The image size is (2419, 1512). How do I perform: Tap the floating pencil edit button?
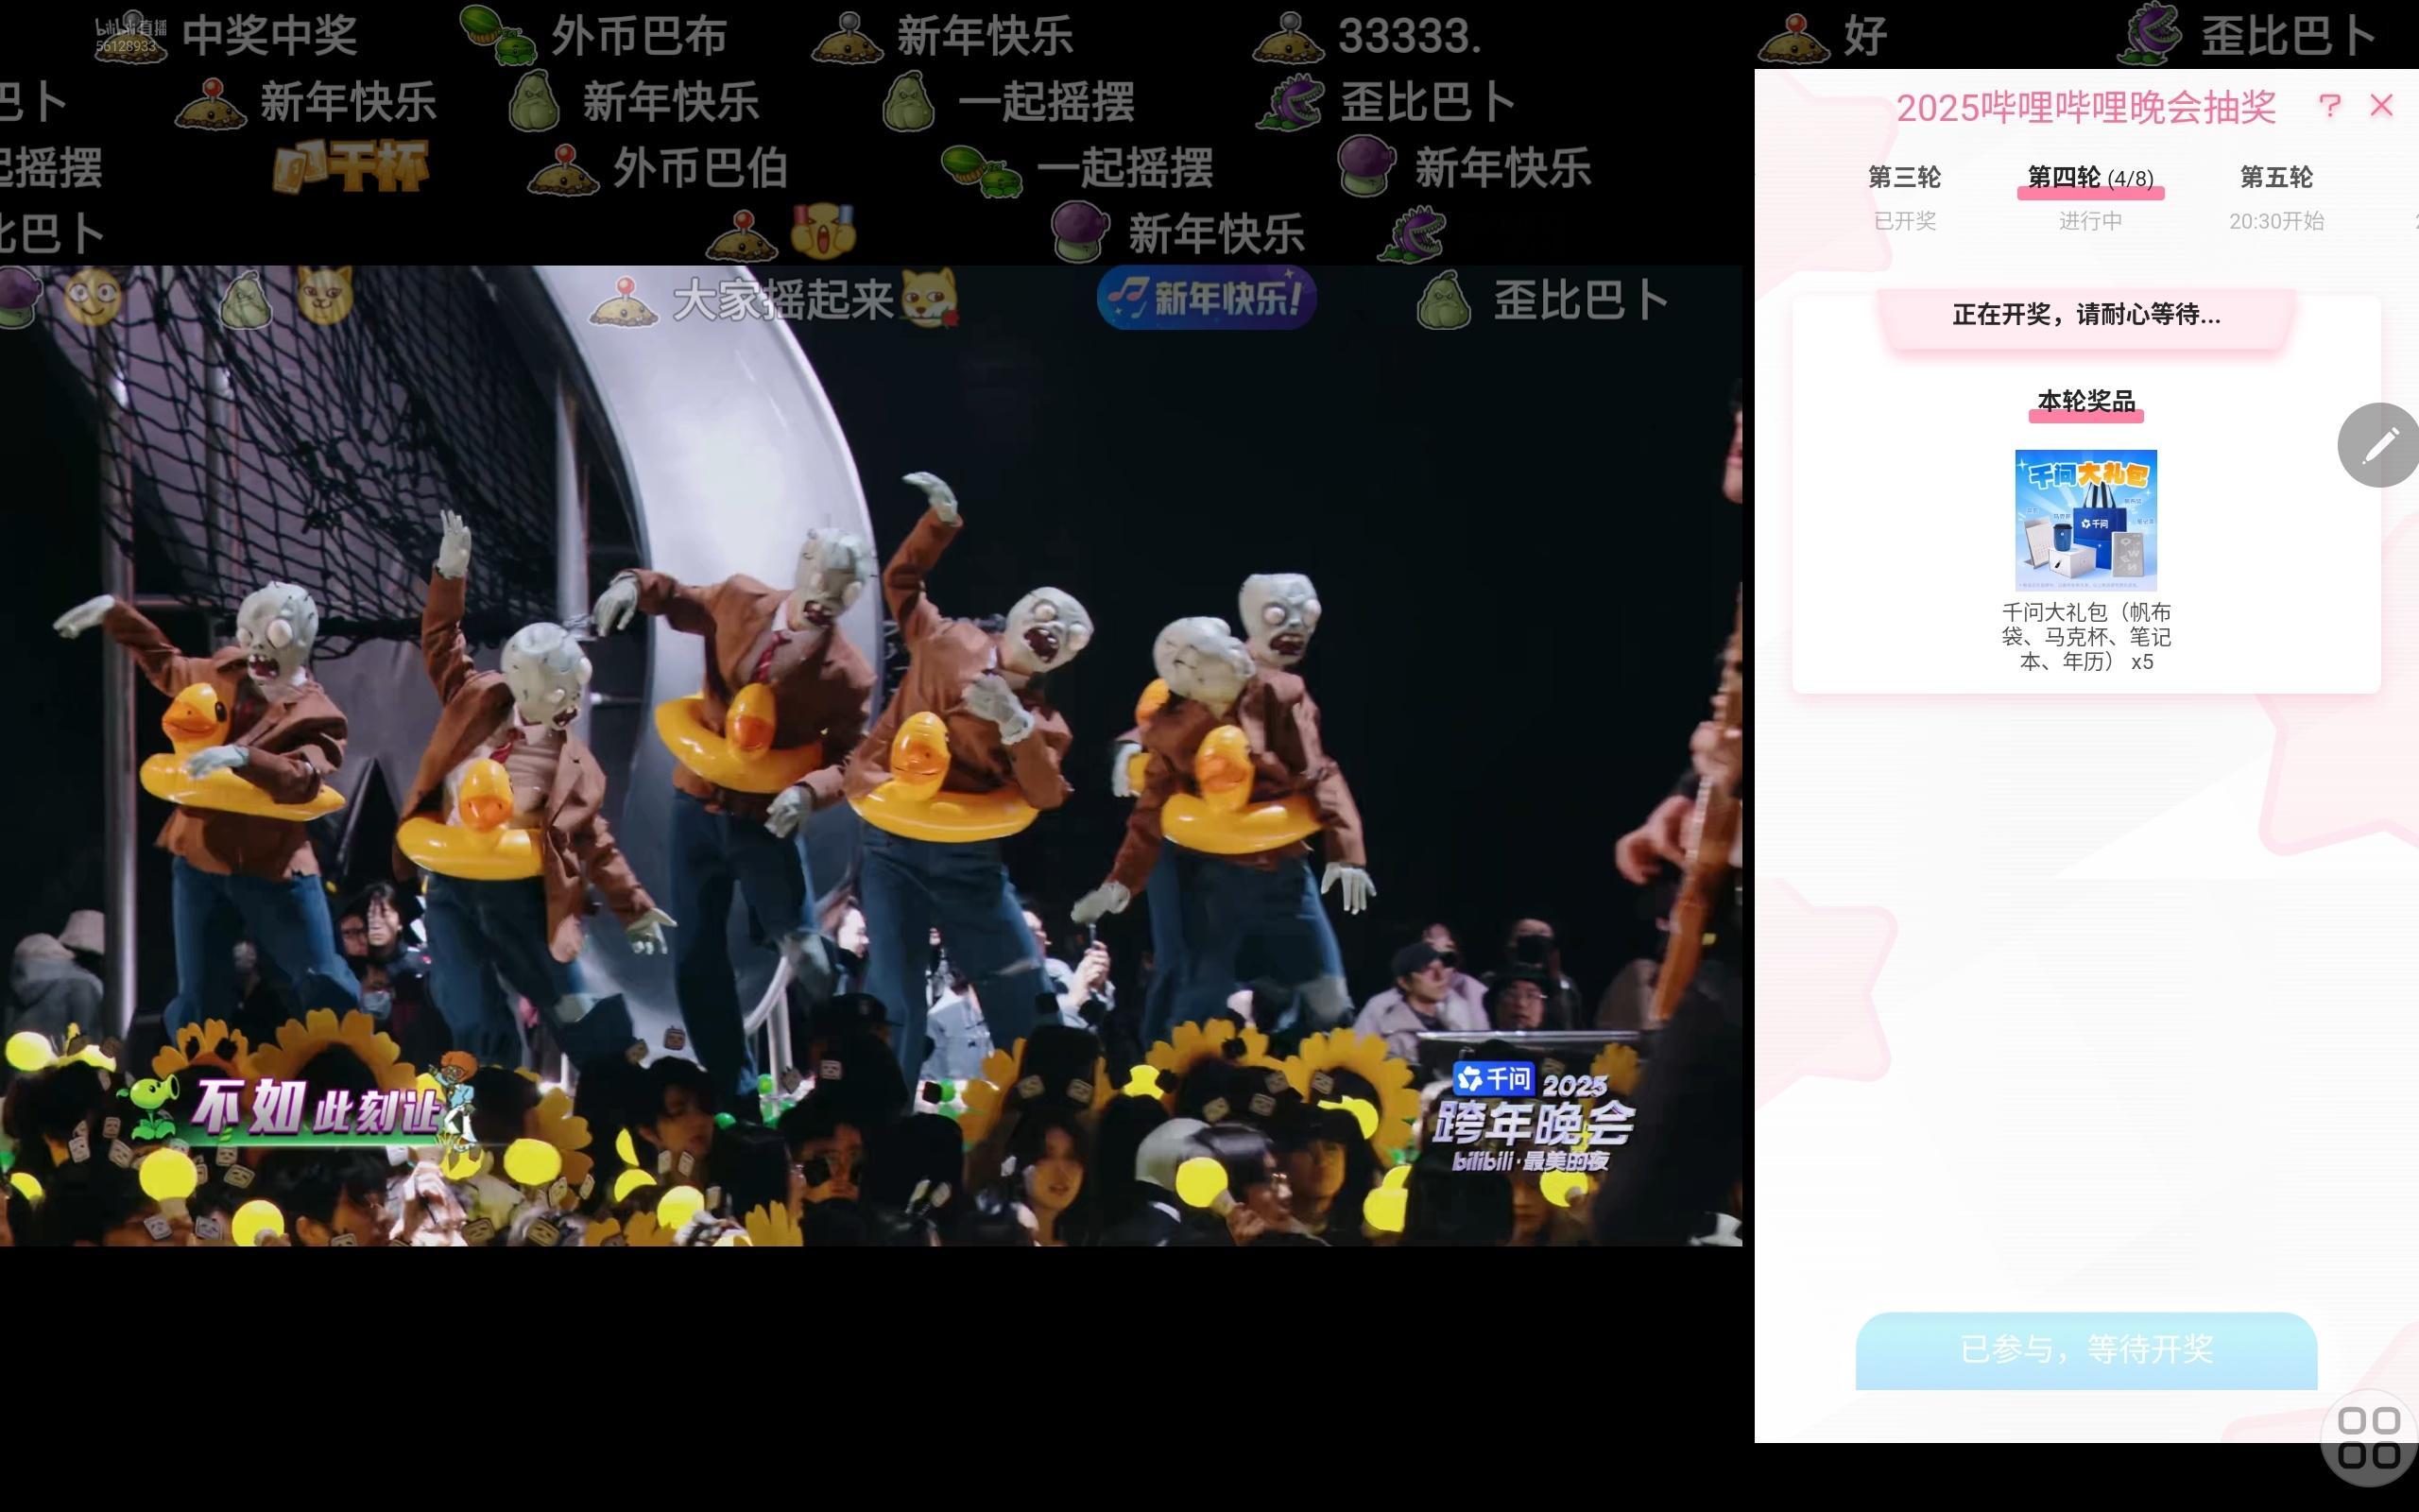[x=2379, y=445]
